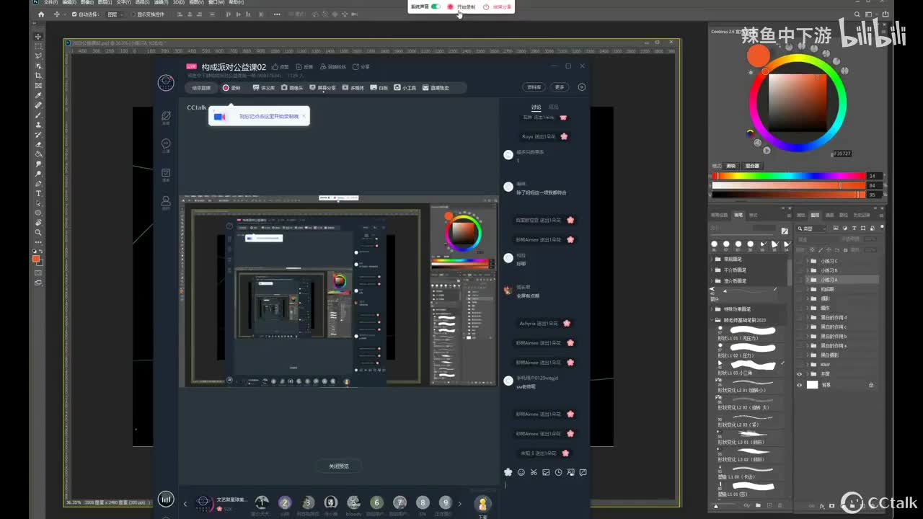Open CCtalk settings hexagon icon
The width and height of the screenshot is (923, 519).
582,87
